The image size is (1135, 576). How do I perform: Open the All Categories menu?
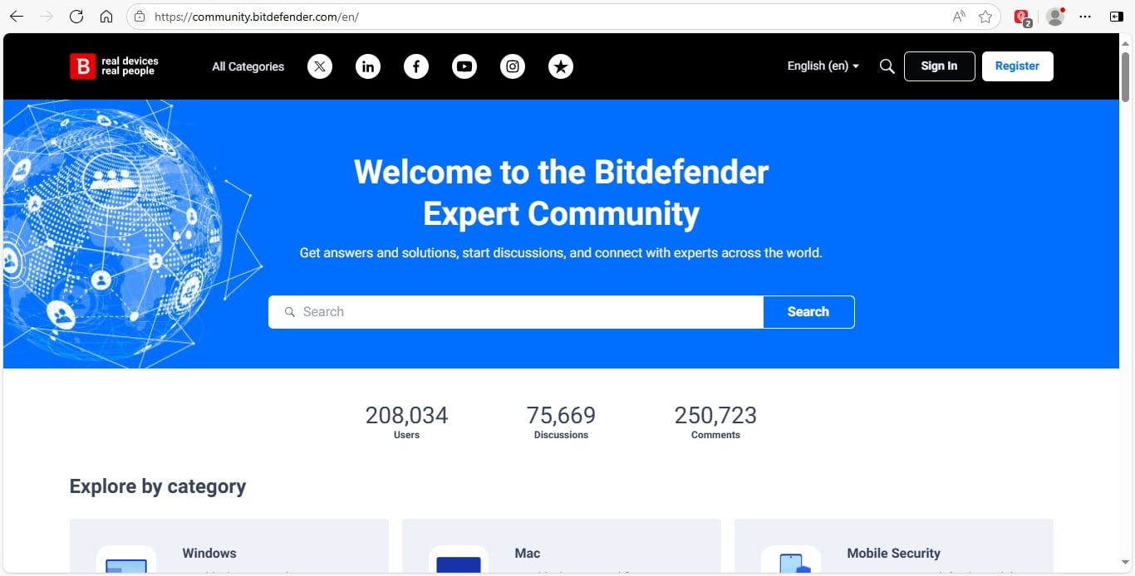click(x=248, y=66)
